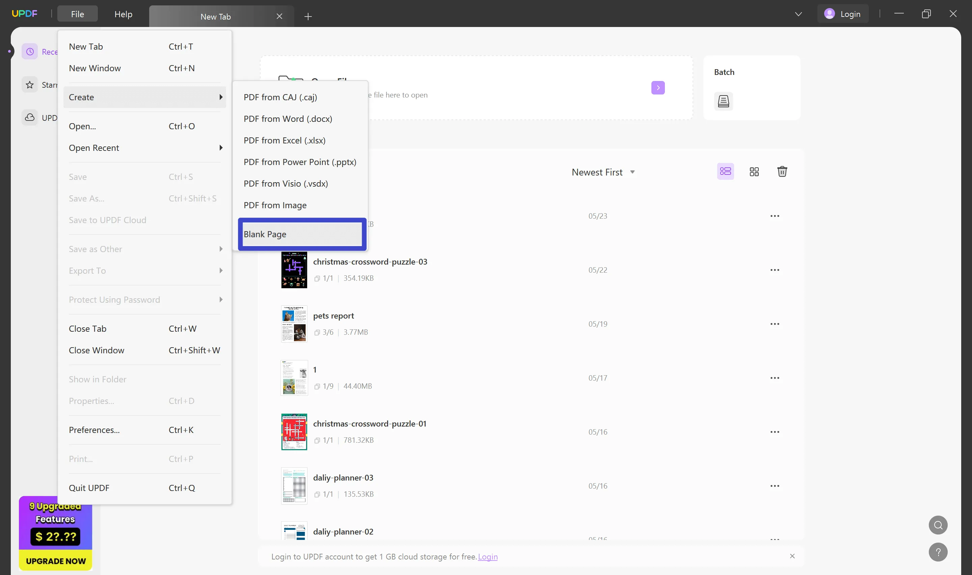Click PDF from Word (.docx) option
The height and width of the screenshot is (575, 972).
pos(288,118)
